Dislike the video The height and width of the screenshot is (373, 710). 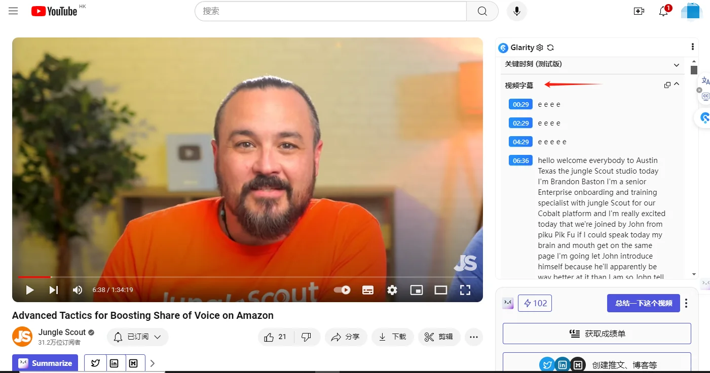click(306, 337)
